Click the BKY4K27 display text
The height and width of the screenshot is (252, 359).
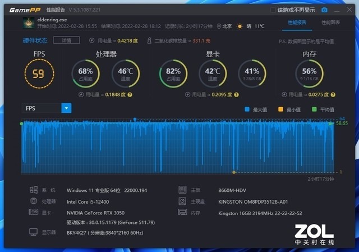(105, 233)
